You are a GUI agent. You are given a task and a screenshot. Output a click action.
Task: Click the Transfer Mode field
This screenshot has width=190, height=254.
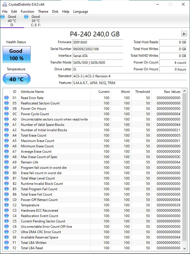(98, 63)
